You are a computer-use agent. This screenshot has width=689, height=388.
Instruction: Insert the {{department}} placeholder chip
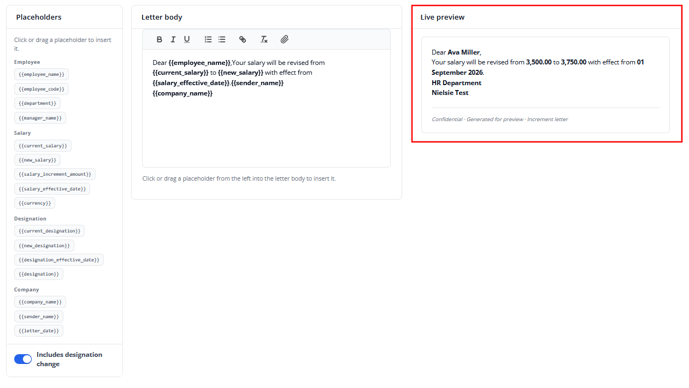coord(37,103)
